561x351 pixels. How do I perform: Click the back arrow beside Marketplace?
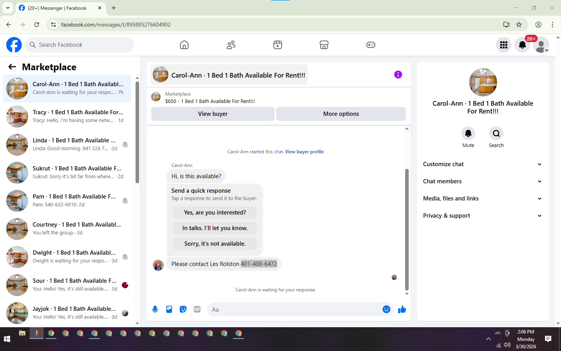pyautogui.click(x=12, y=67)
